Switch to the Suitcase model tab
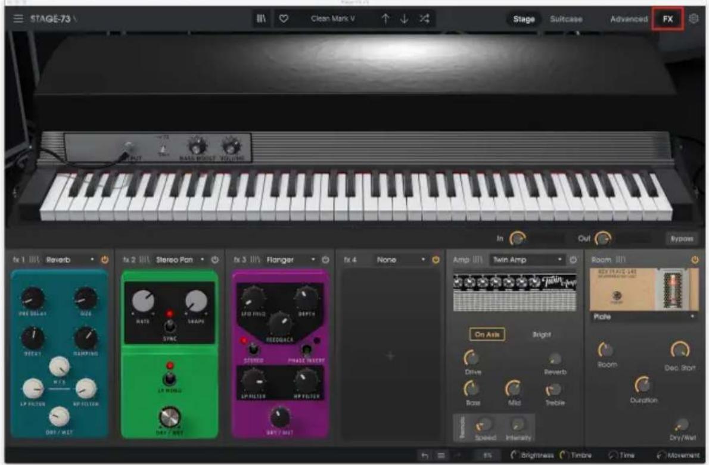Image resolution: width=709 pixels, height=465 pixels. tap(566, 19)
